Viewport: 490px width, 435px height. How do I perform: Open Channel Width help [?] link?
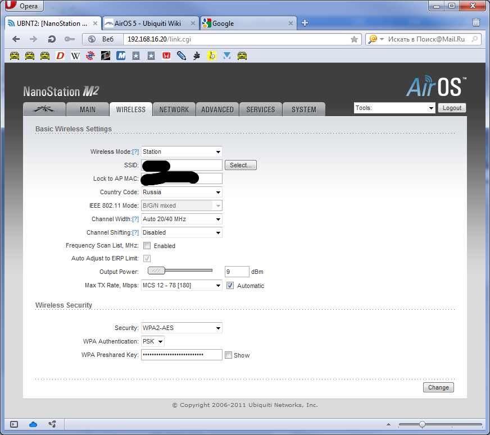[x=135, y=219]
